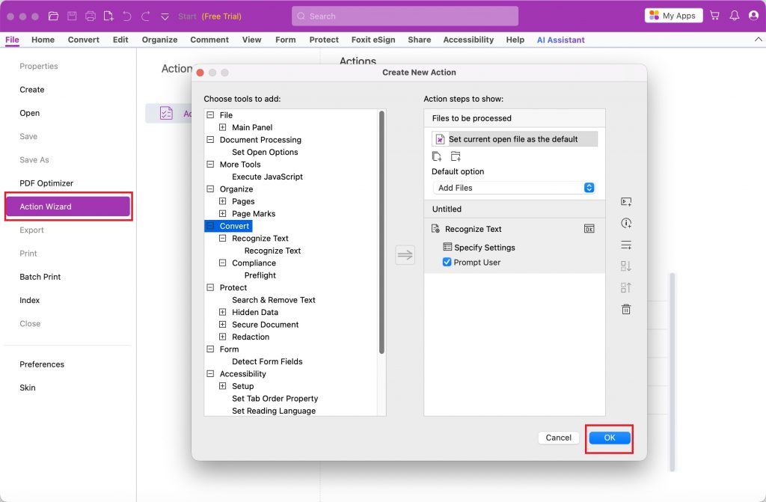Expand the Hidden Data tree node
766x502 pixels.
[x=223, y=312]
